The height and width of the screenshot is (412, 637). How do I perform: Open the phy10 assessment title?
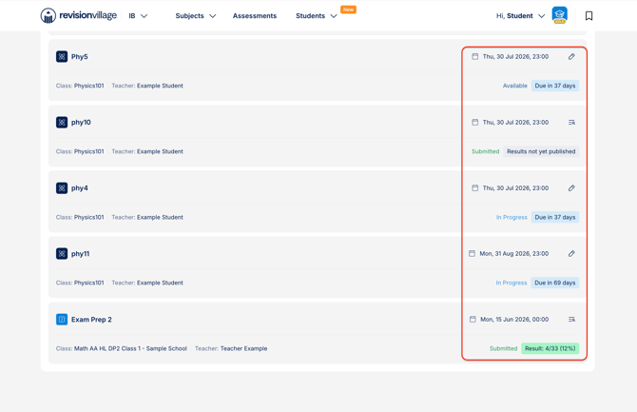(x=81, y=123)
